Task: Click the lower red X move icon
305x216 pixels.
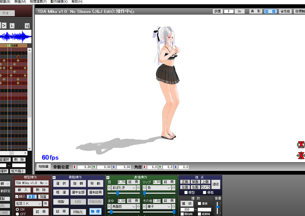Action: 301,155
